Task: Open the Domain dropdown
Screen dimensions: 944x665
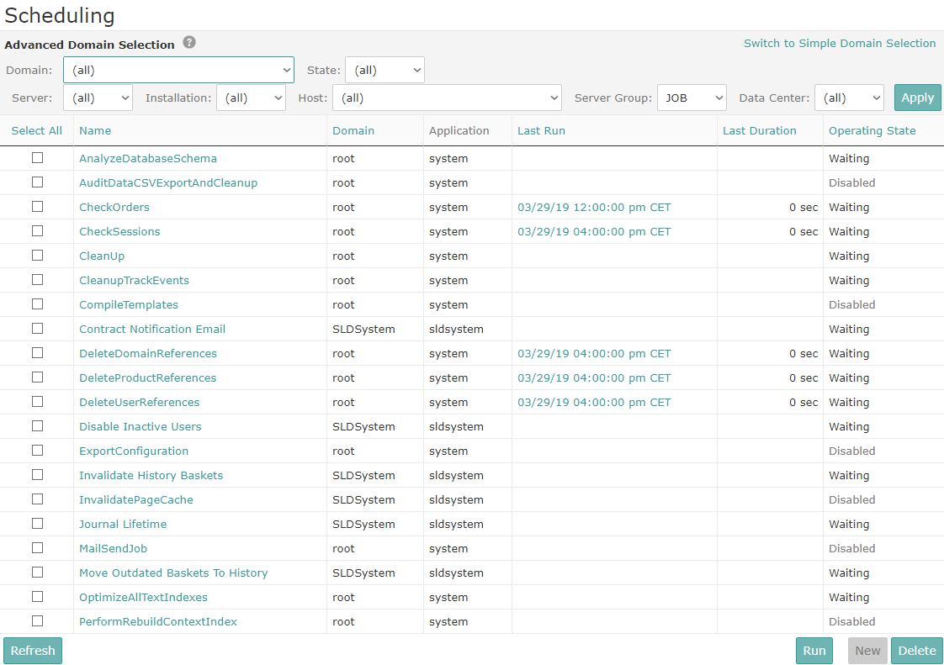Action: tap(178, 70)
